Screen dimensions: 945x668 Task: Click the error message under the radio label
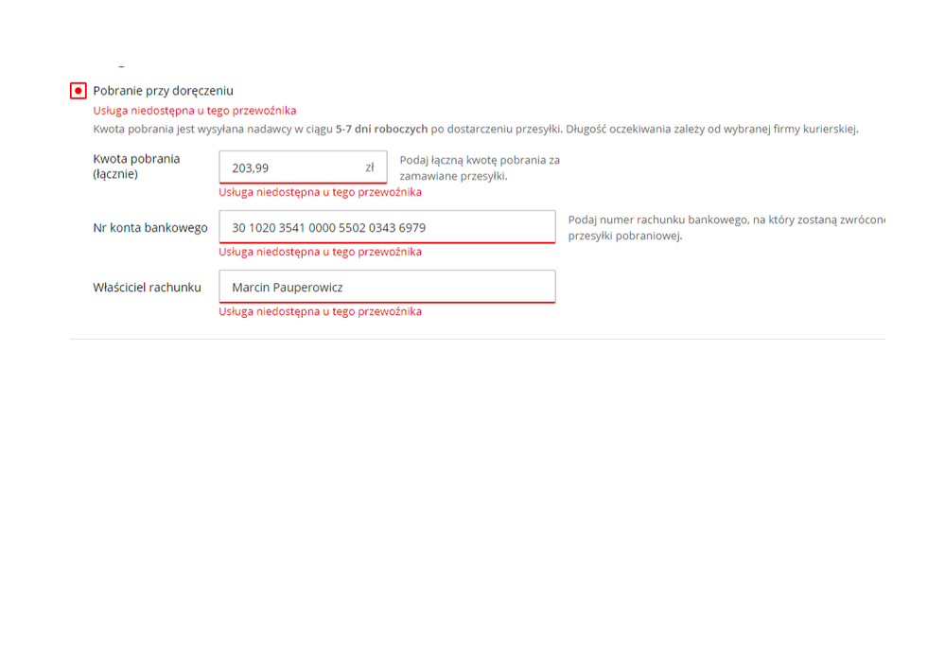coord(195,111)
